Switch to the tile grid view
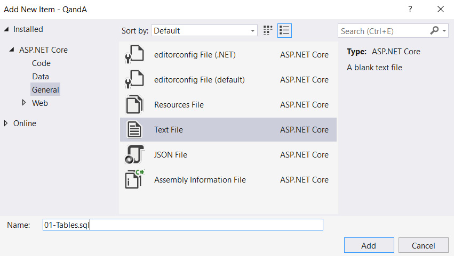Viewport: 454px width, 256px height. click(x=268, y=30)
